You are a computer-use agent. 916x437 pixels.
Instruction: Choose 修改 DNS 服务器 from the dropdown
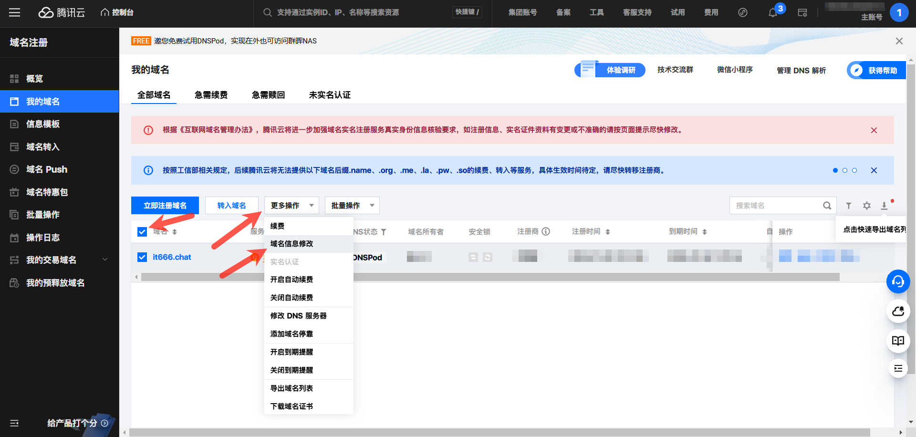[x=309, y=316]
